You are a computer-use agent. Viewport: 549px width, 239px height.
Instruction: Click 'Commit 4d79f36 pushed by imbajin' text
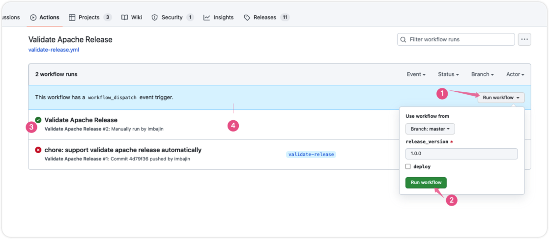[x=150, y=159]
